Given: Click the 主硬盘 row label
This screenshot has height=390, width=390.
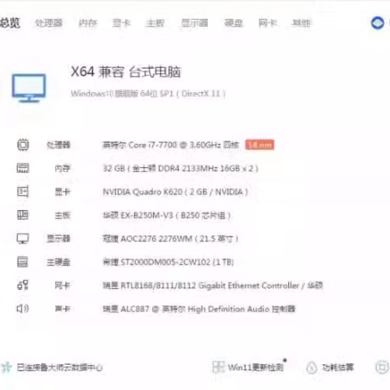Looking at the screenshot, I should tap(58, 262).
